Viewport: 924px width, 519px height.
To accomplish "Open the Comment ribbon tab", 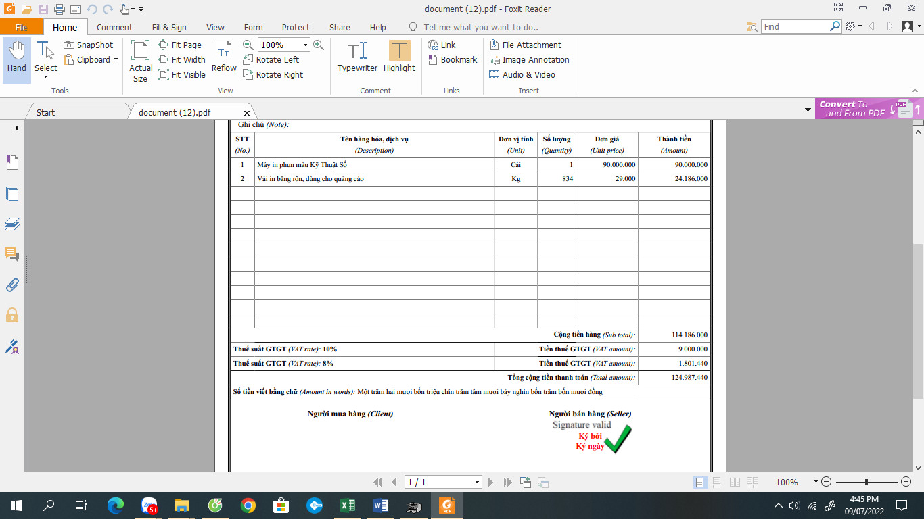I will click(x=114, y=27).
